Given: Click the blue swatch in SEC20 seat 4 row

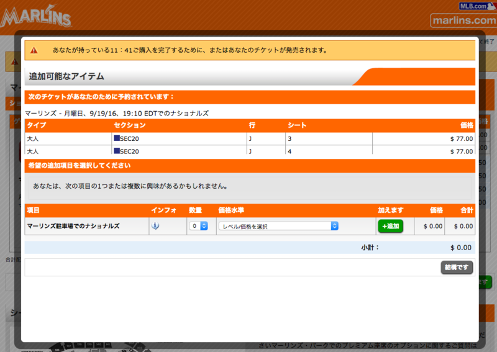Looking at the screenshot, I should [x=117, y=151].
